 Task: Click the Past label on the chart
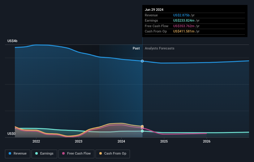coord(136,48)
